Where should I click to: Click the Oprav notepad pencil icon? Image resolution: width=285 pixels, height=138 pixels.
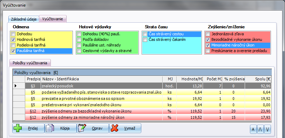pos(82,129)
